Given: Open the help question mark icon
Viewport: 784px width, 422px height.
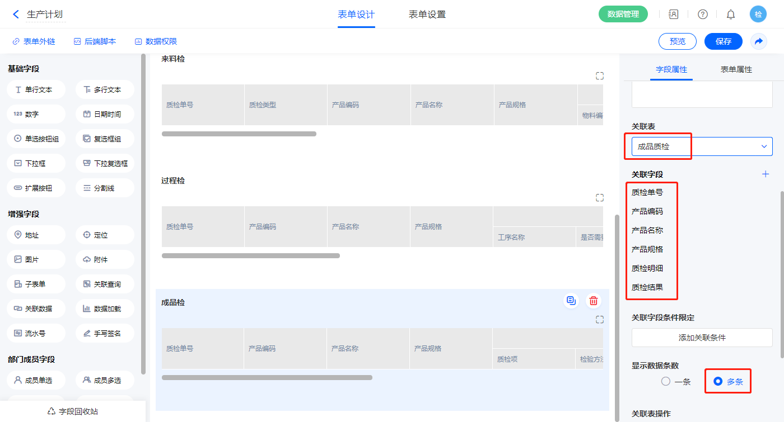Looking at the screenshot, I should point(702,15).
